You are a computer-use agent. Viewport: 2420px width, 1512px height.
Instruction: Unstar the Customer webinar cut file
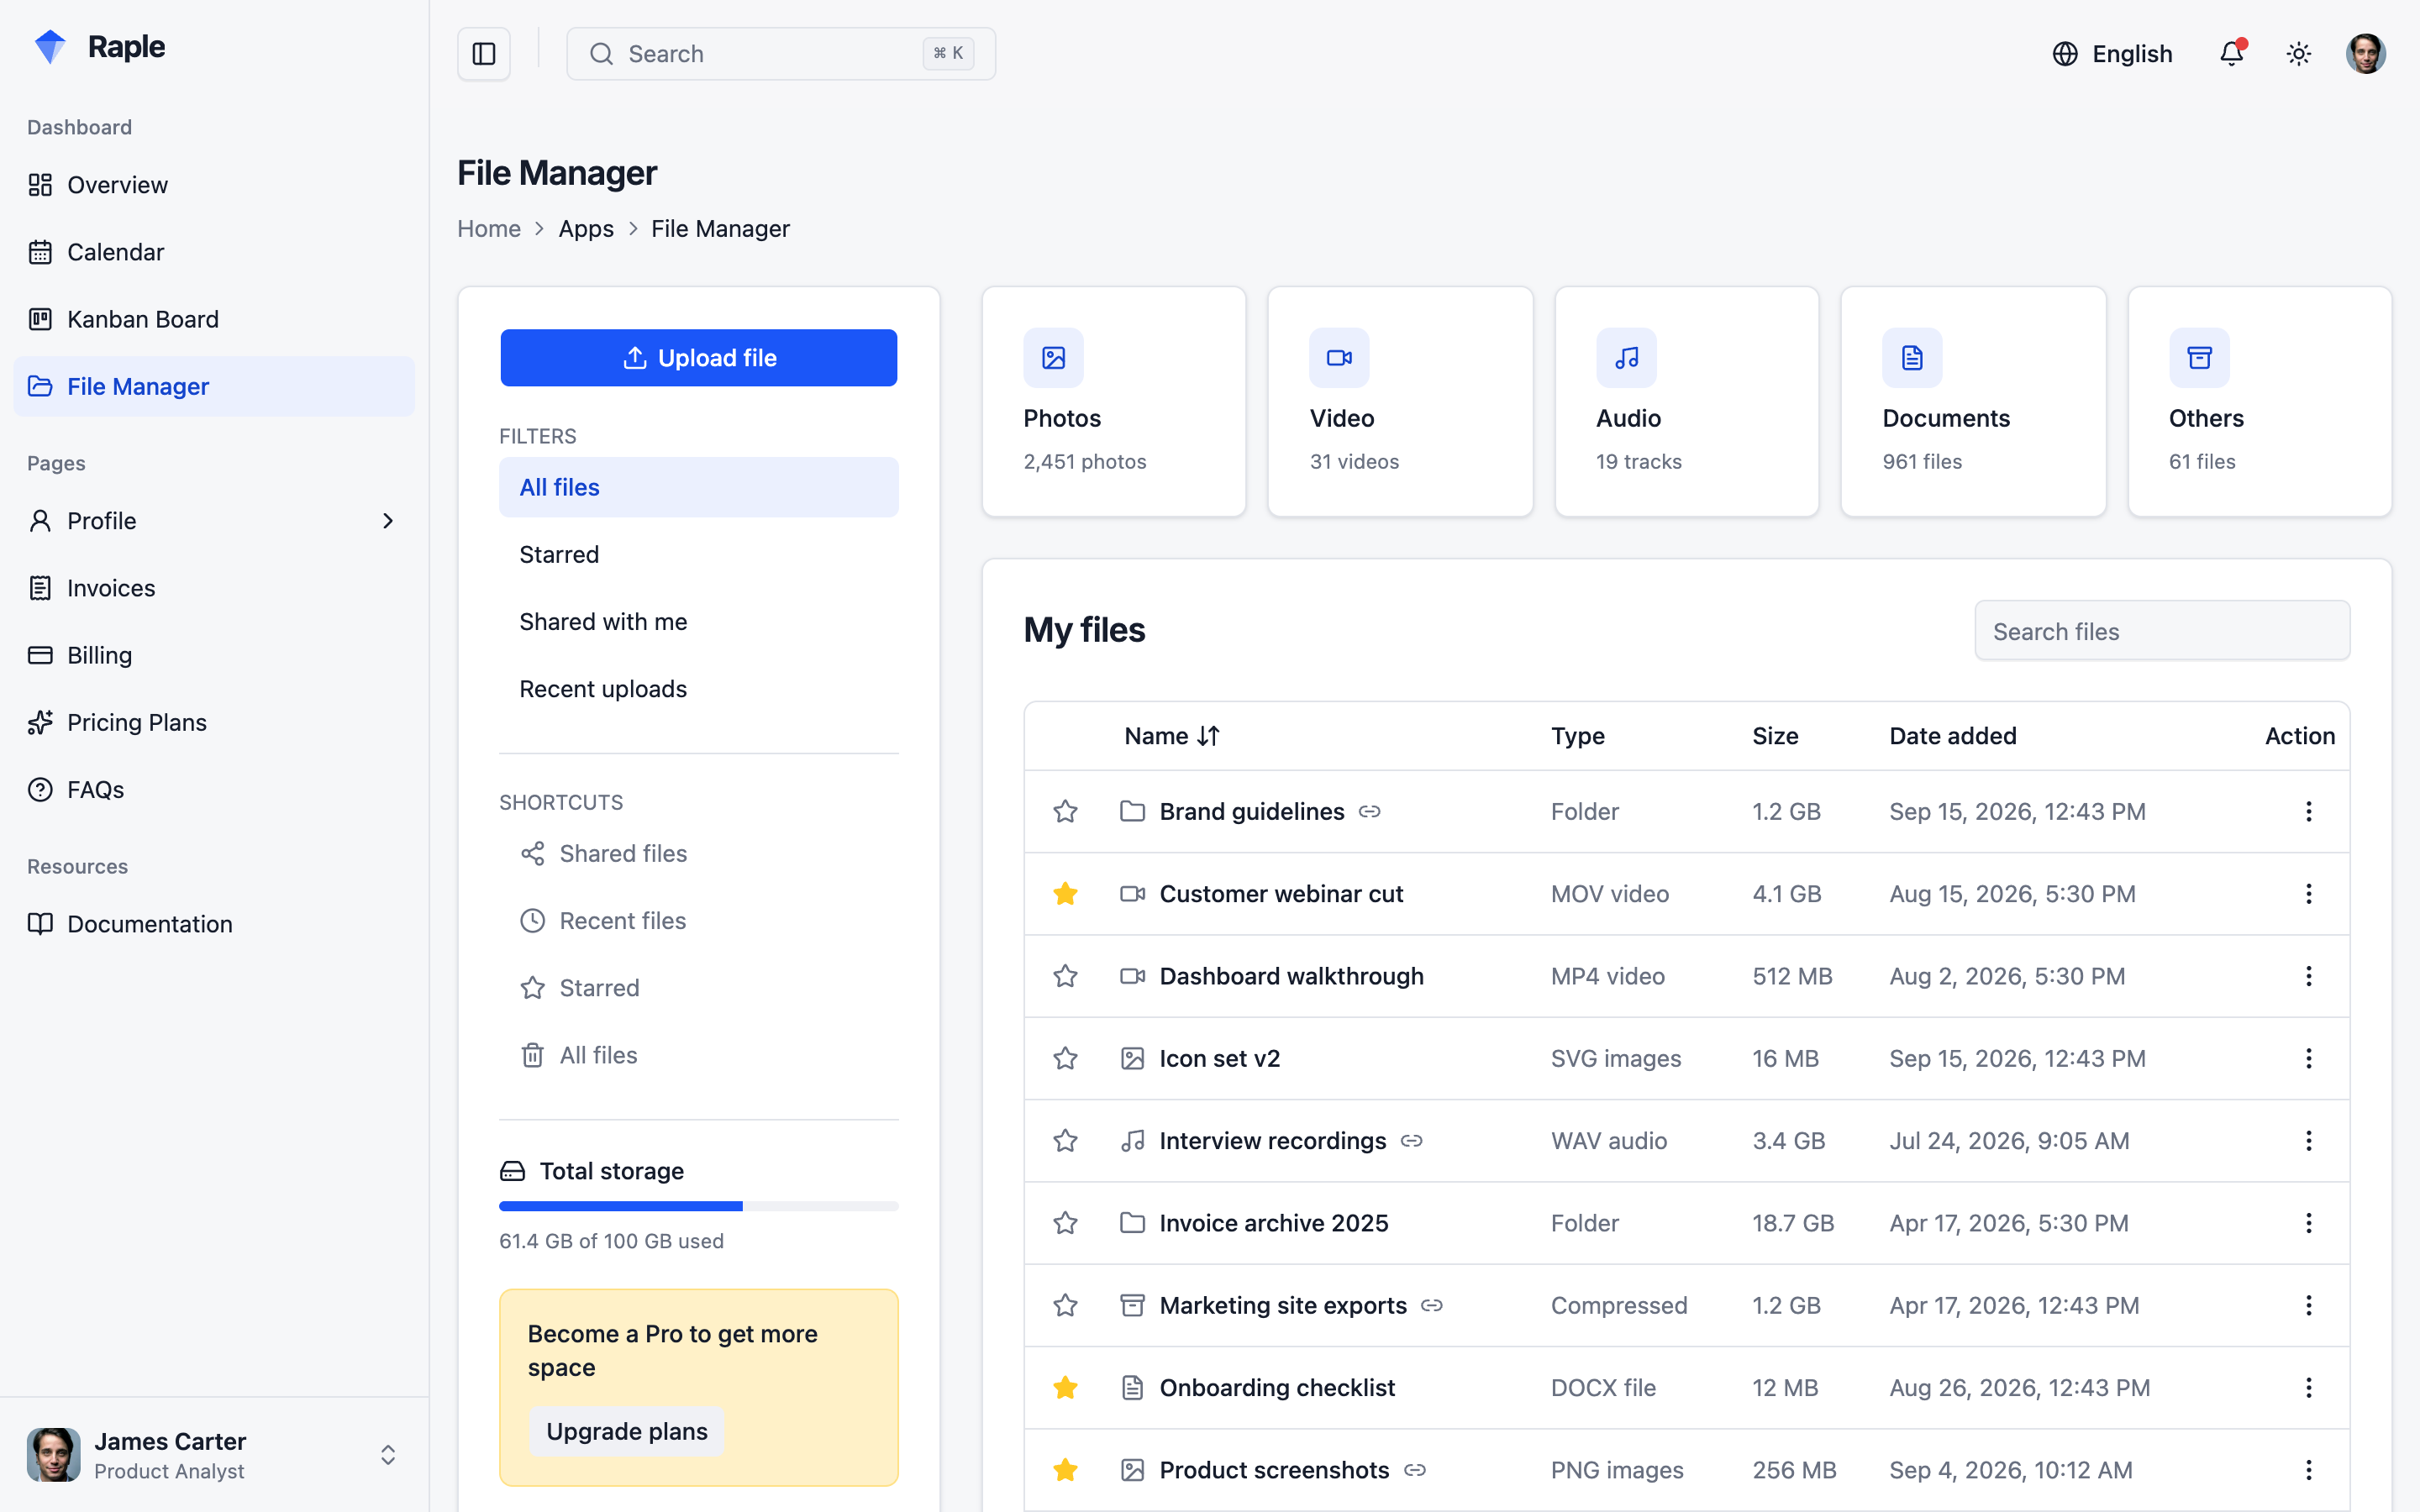(1065, 894)
